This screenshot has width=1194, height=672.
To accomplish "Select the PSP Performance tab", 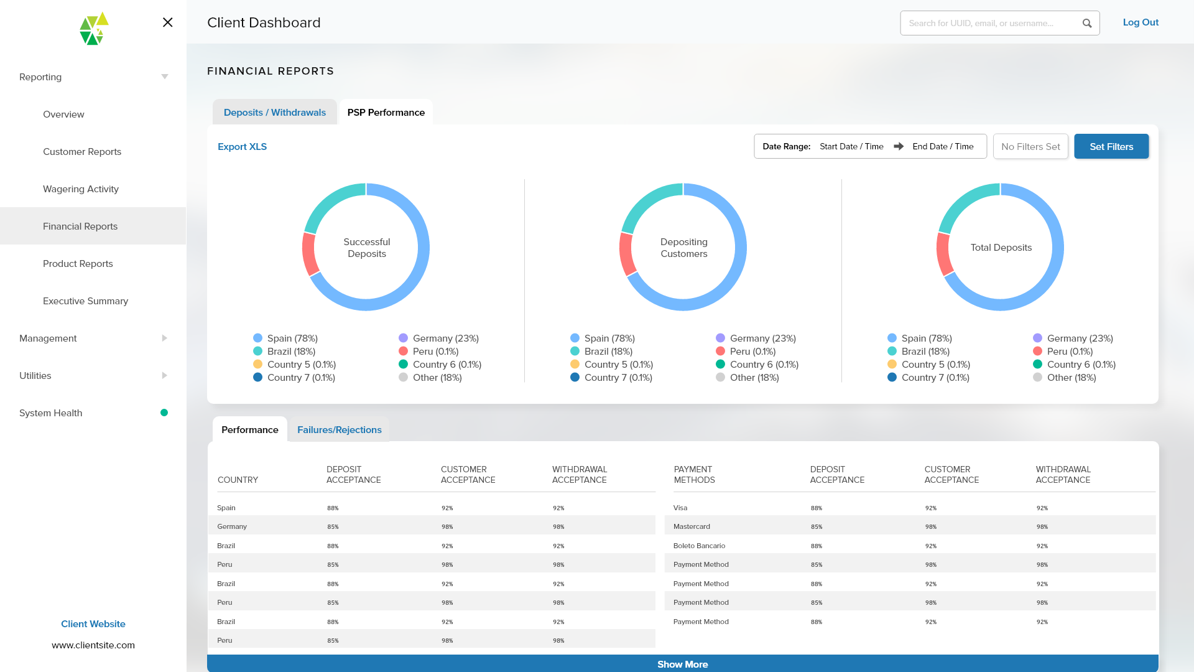I will click(386, 112).
